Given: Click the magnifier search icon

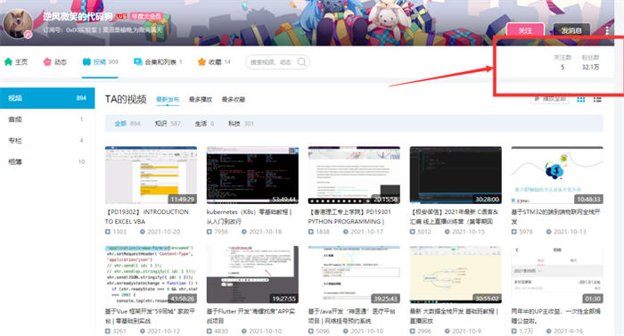Looking at the screenshot, I should (x=302, y=61).
